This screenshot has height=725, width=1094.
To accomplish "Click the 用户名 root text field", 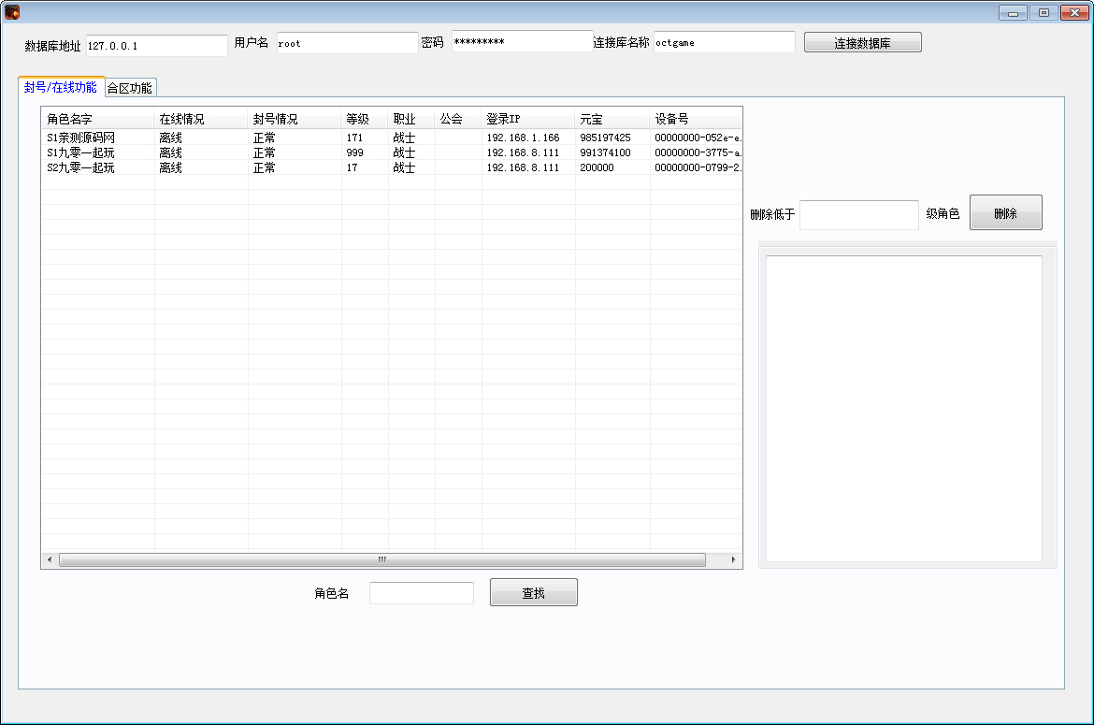I will coord(347,43).
